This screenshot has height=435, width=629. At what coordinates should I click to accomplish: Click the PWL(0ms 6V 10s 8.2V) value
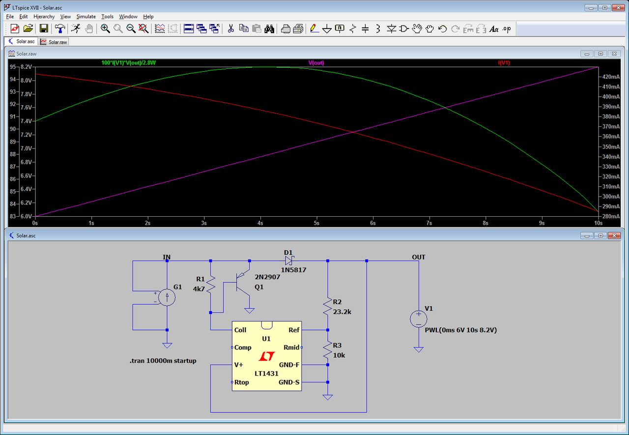click(461, 330)
